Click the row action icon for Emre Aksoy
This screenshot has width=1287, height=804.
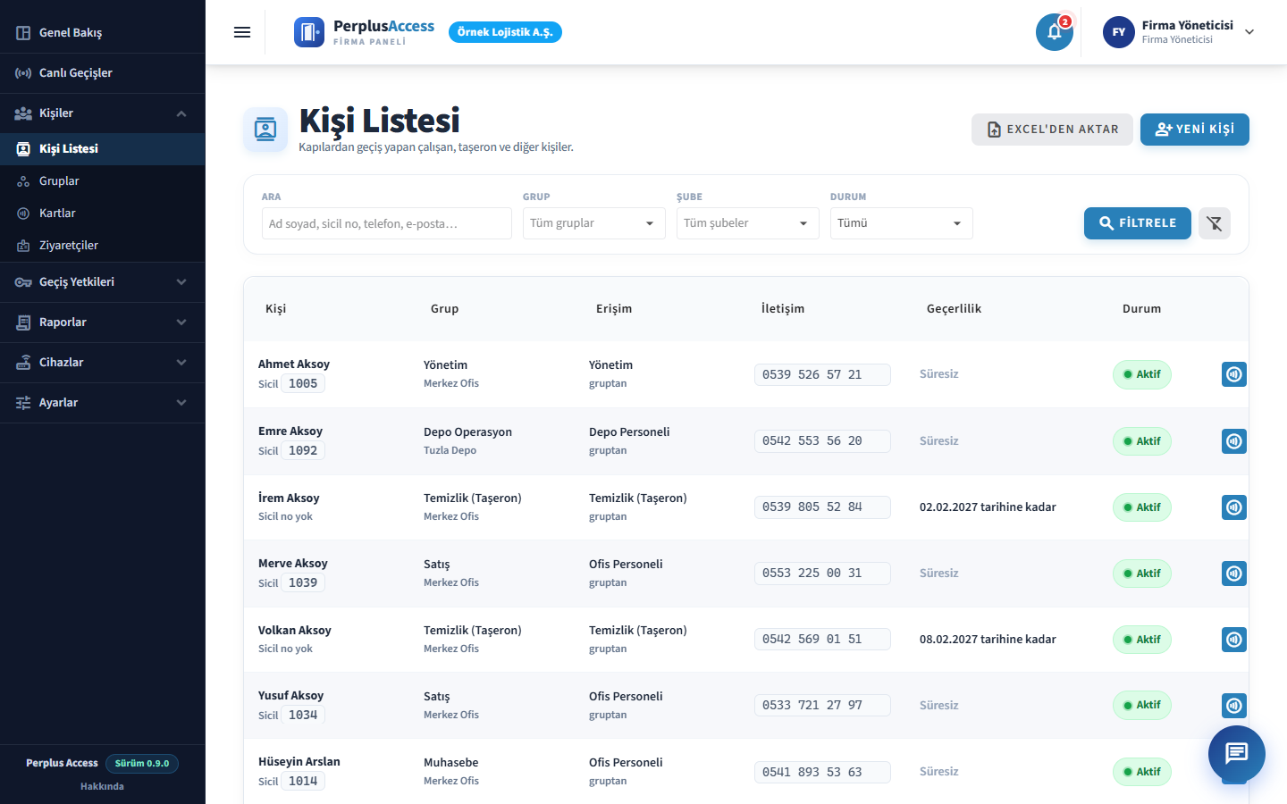1234,441
